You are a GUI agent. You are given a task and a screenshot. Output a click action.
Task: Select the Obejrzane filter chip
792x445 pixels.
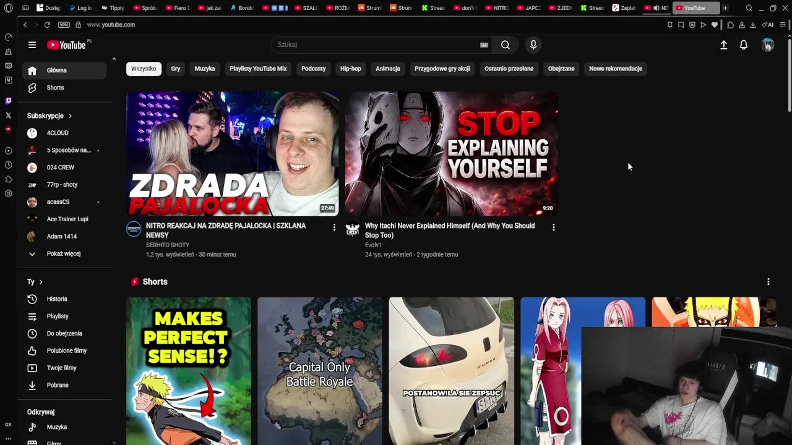tap(561, 69)
